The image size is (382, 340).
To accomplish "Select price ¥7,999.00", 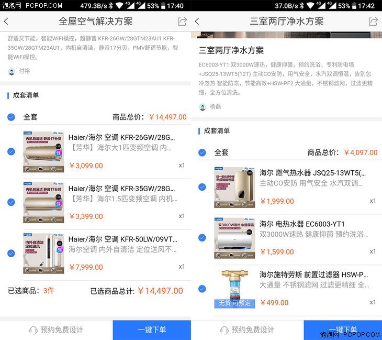I will pos(86,267).
